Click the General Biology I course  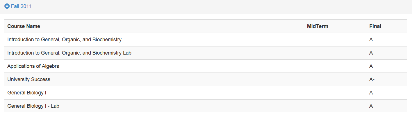pyautogui.click(x=27, y=93)
